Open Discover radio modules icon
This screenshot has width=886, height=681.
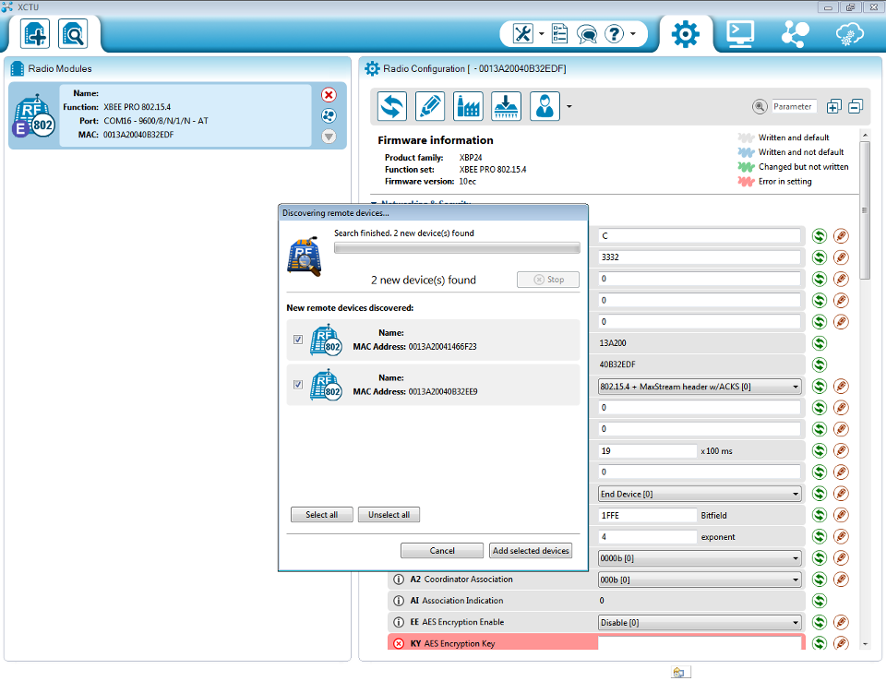(x=73, y=34)
